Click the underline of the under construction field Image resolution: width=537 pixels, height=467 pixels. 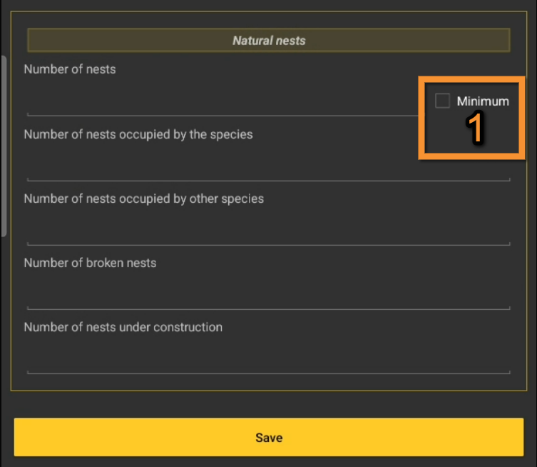point(268,373)
